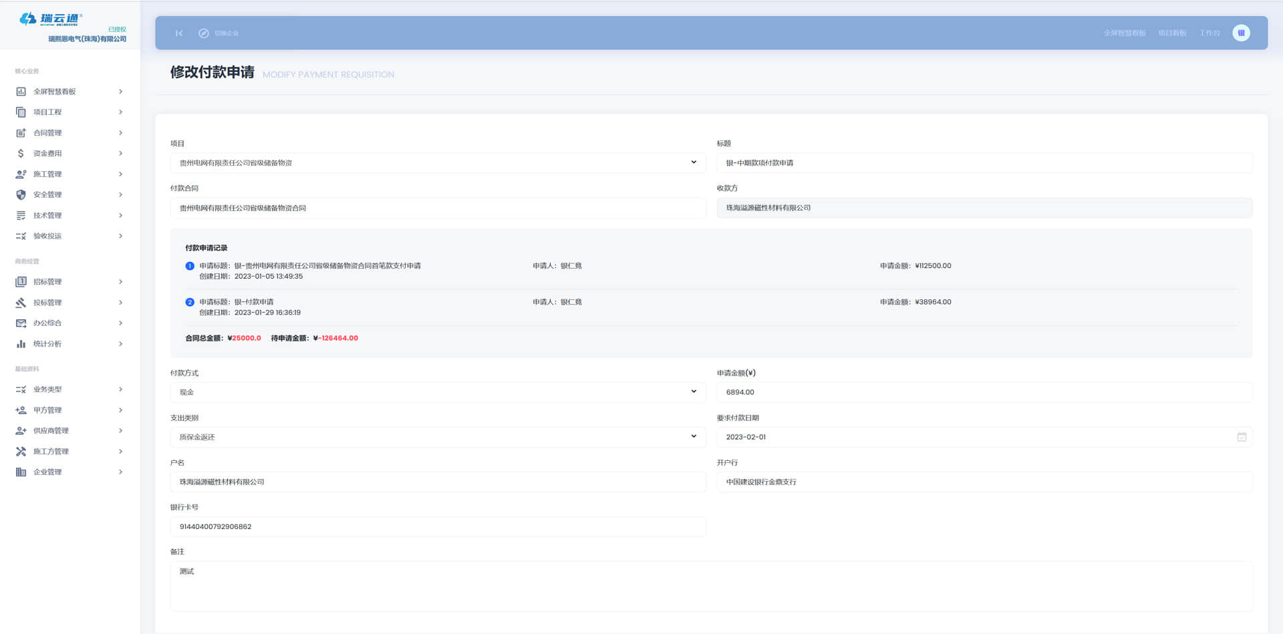The width and height of the screenshot is (1283, 634).
Task: Click the collapse sidebar icon in the top bar
Action: (179, 33)
